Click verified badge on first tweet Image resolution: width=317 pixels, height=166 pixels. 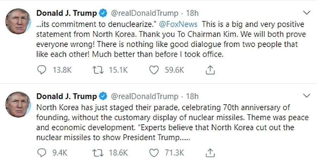pyautogui.click(x=103, y=13)
